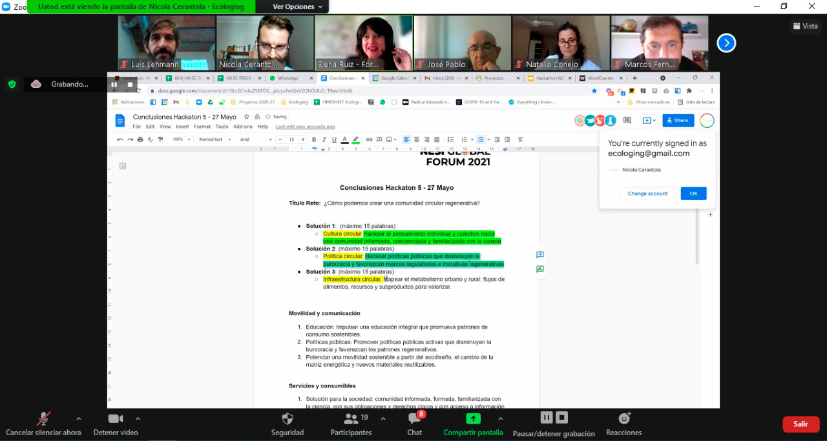The image size is (827, 441).
Task: Expand bulleted list style options
Action: click(488, 139)
